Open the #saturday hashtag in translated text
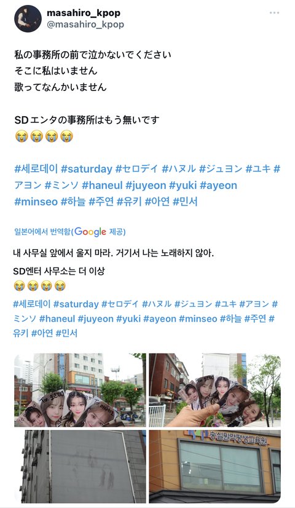The width and height of the screenshot is (295, 508). [x=76, y=304]
